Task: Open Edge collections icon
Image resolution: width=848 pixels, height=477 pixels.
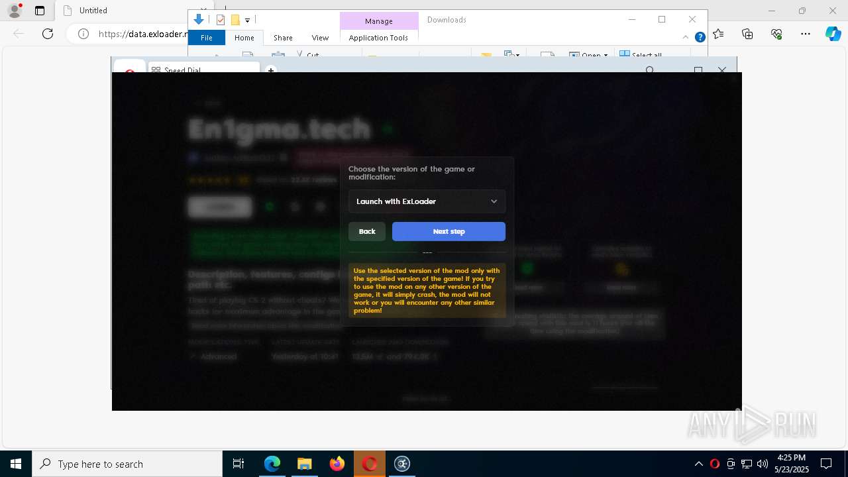Action: [x=747, y=34]
